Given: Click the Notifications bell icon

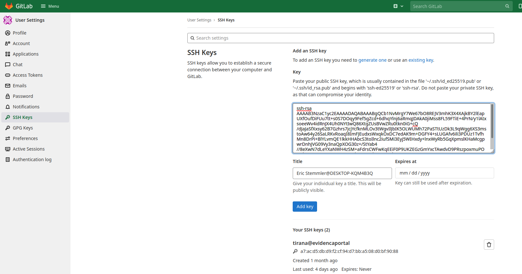Looking at the screenshot, I should coord(8,107).
